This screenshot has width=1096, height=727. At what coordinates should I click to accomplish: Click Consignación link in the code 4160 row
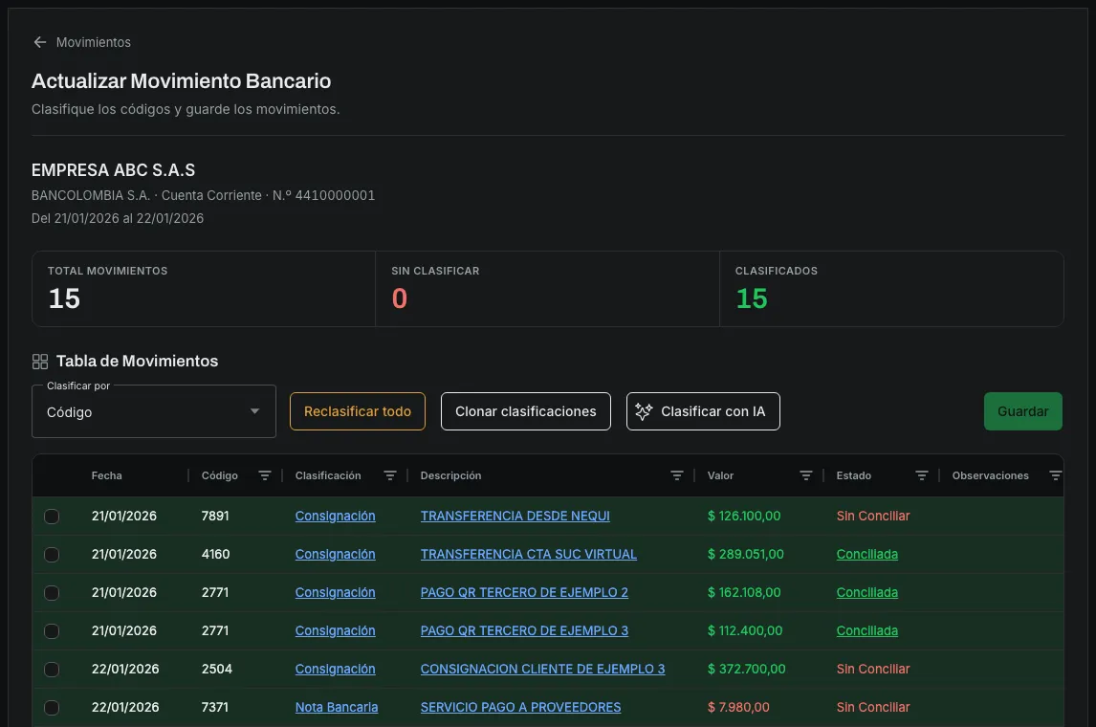point(335,555)
